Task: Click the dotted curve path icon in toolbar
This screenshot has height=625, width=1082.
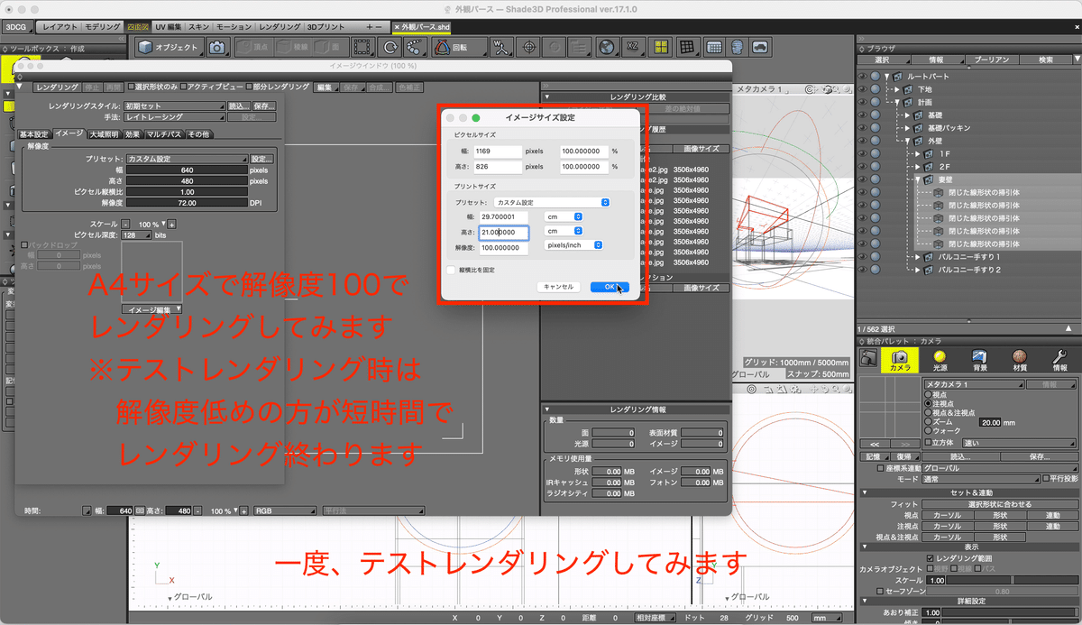Action: point(417,47)
